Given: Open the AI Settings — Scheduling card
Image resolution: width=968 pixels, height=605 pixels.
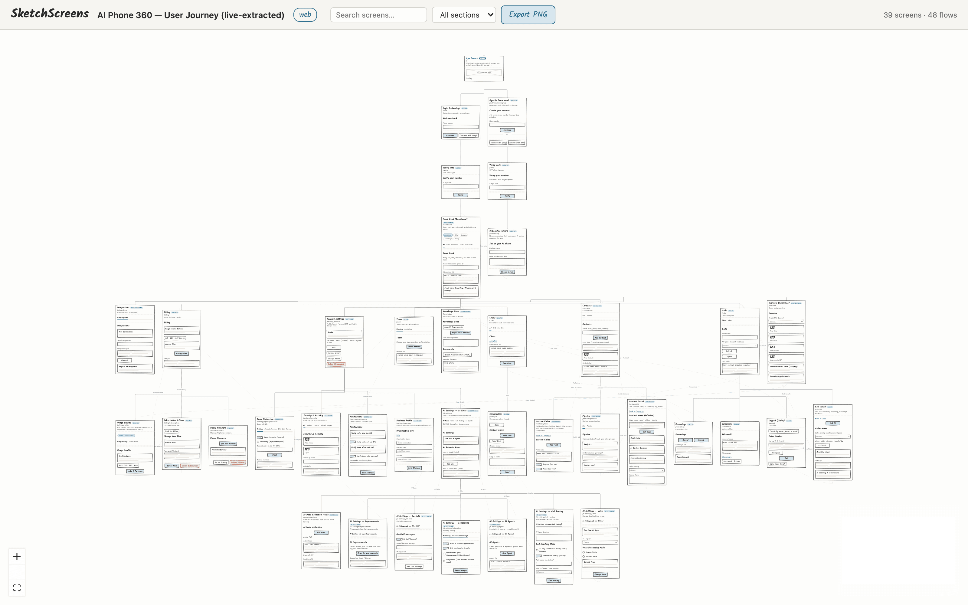Looking at the screenshot, I should click(x=461, y=548).
